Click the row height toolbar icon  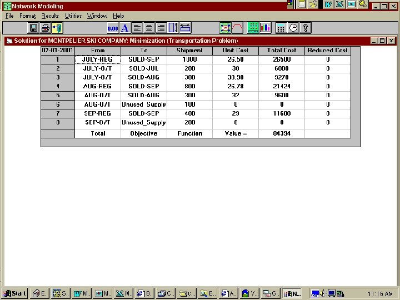tap(173, 28)
